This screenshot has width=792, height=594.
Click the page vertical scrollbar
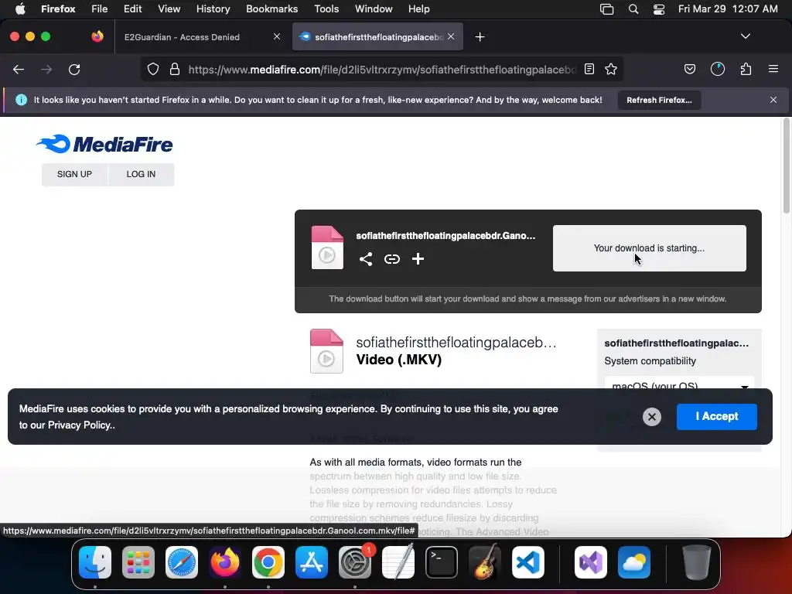point(786,166)
